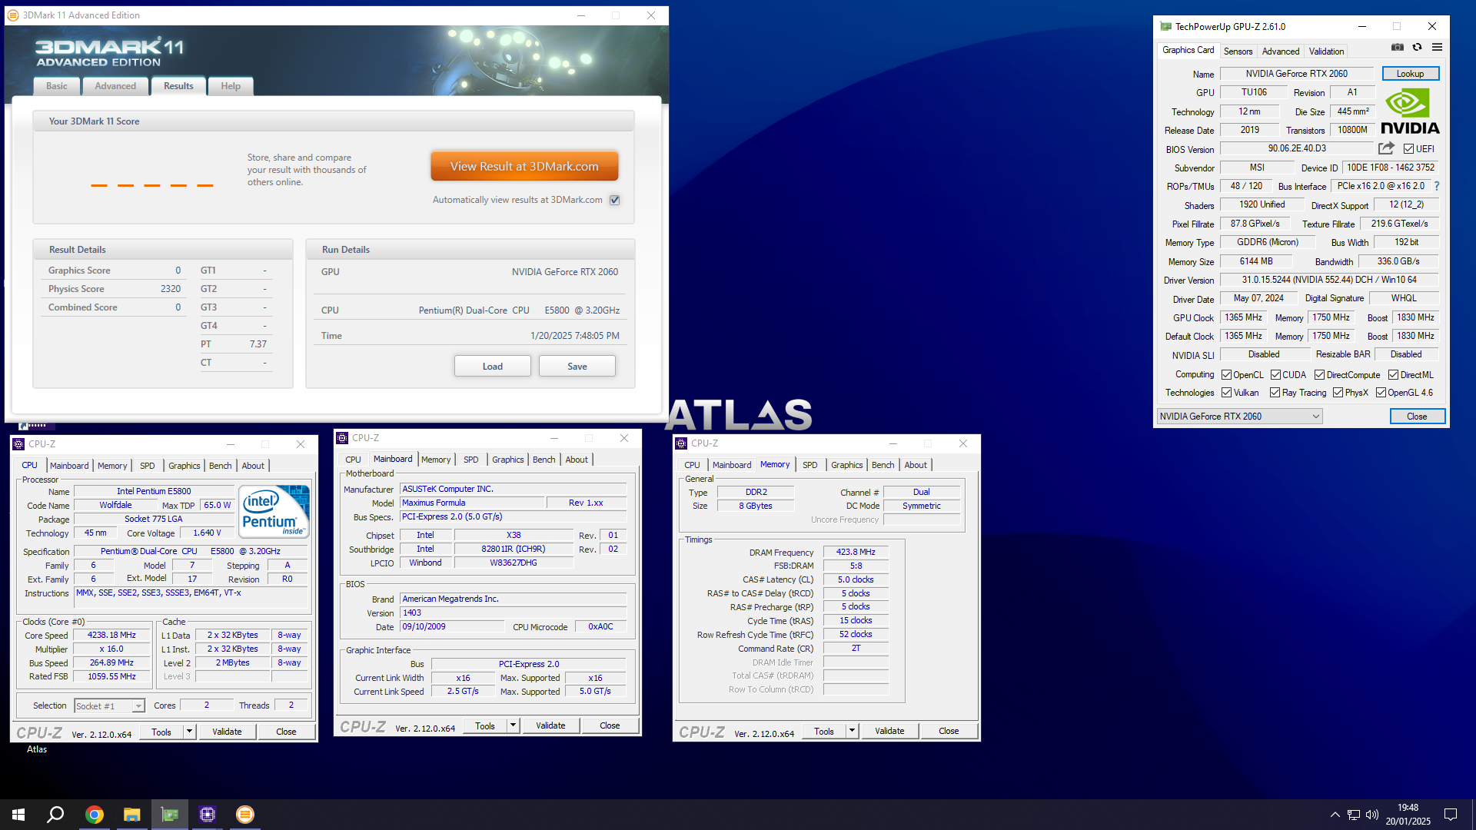The width and height of the screenshot is (1476, 830).
Task: Expand Tools arrow in CPU-Z CPU window
Action: coord(189,732)
